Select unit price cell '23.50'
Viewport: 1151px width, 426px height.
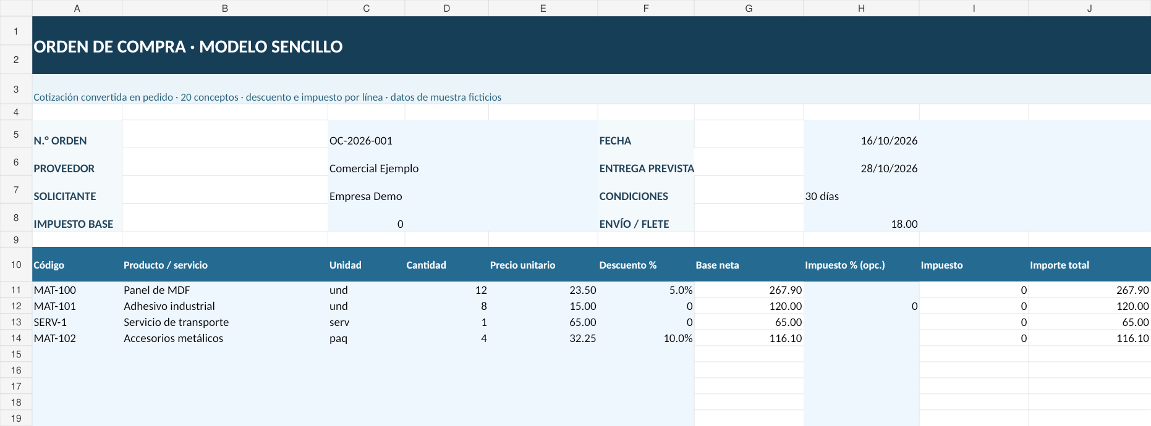pyautogui.click(x=543, y=290)
